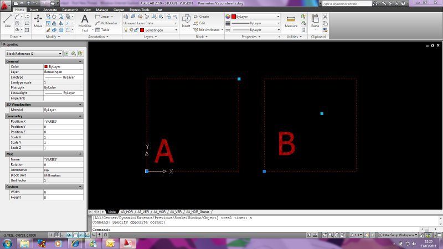Click the Table annotation tool
This screenshot has height=249, width=443.
(x=102, y=30)
